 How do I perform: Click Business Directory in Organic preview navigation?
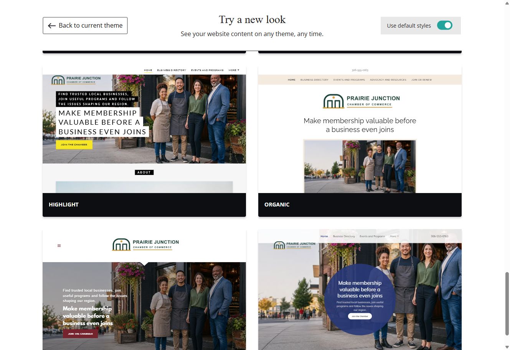pyautogui.click(x=314, y=80)
